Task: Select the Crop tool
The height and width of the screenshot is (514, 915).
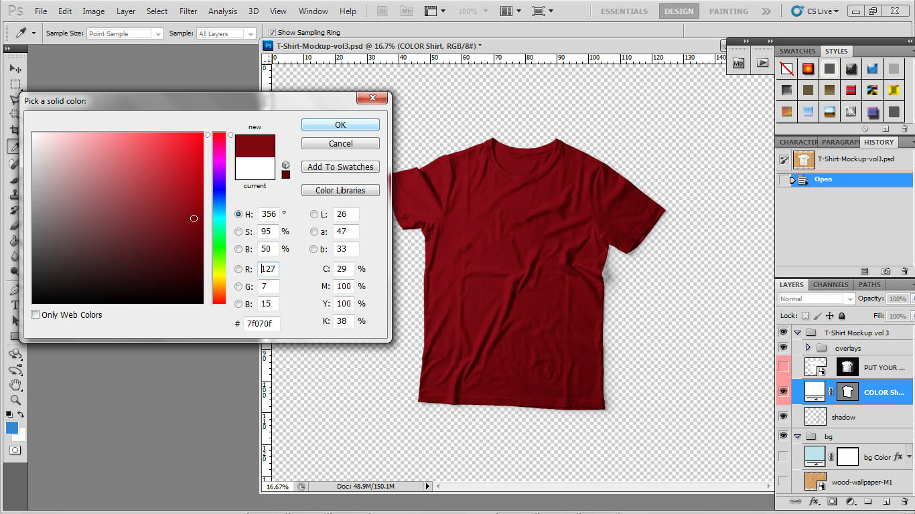Action: click(x=15, y=130)
